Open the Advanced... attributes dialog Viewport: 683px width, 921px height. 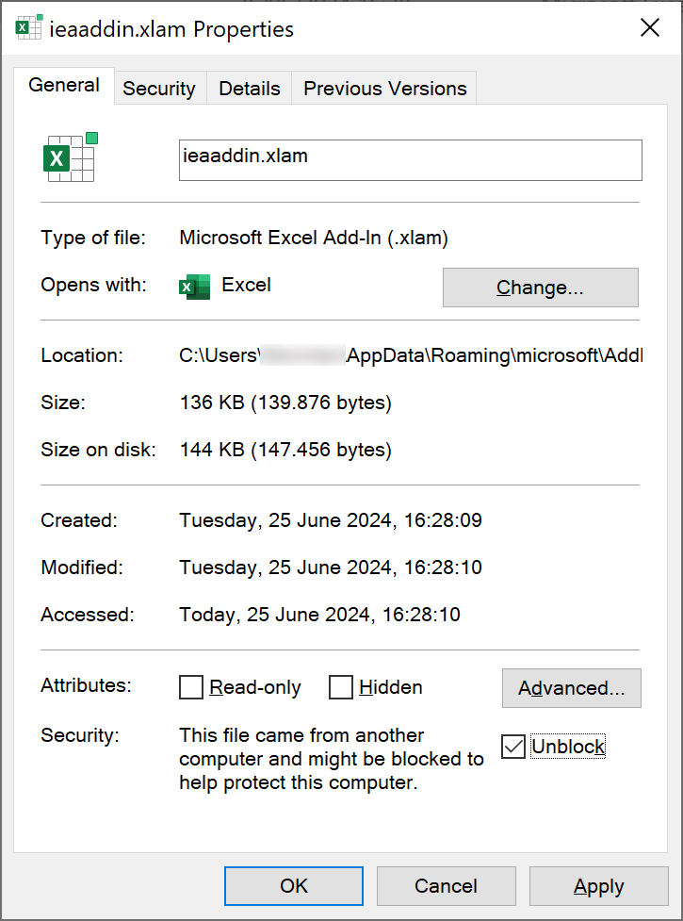click(571, 688)
